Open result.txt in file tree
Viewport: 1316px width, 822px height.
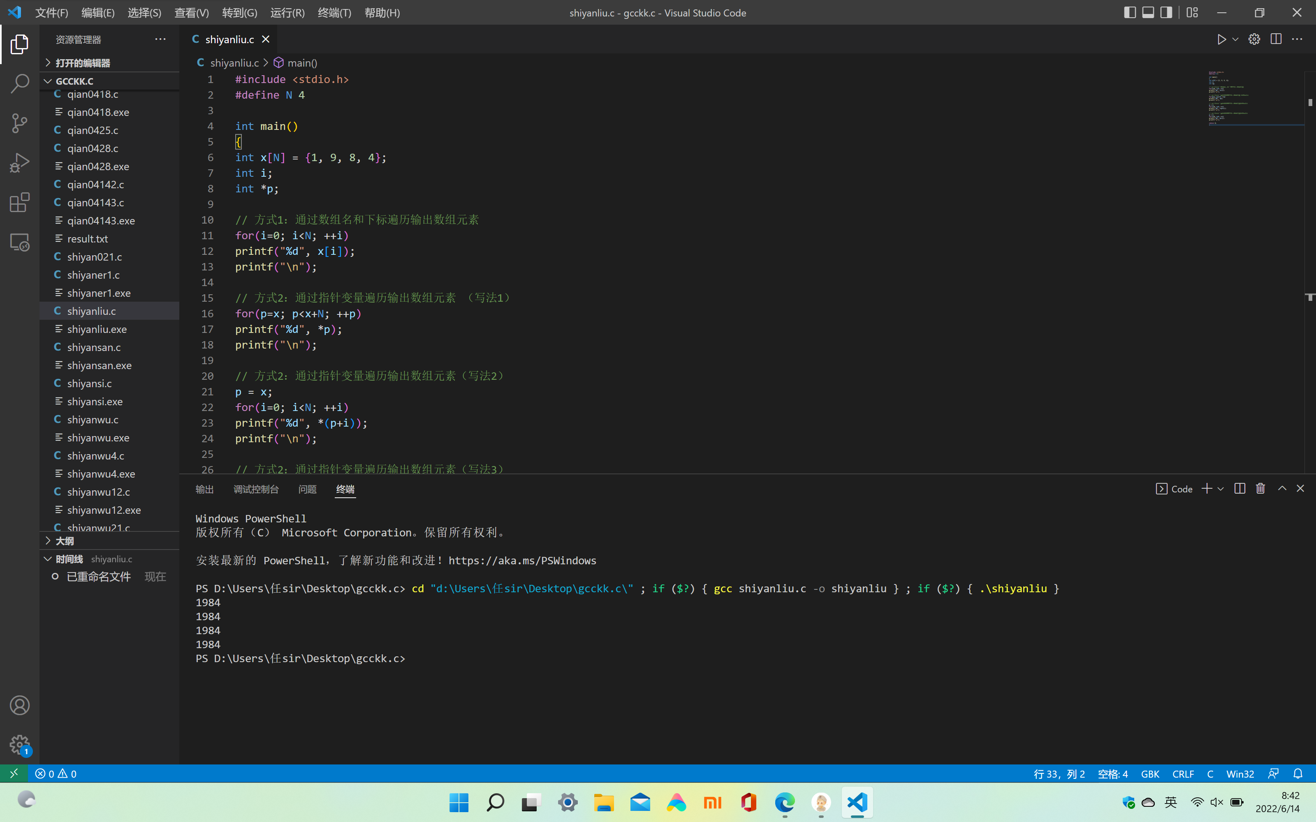pos(109,239)
